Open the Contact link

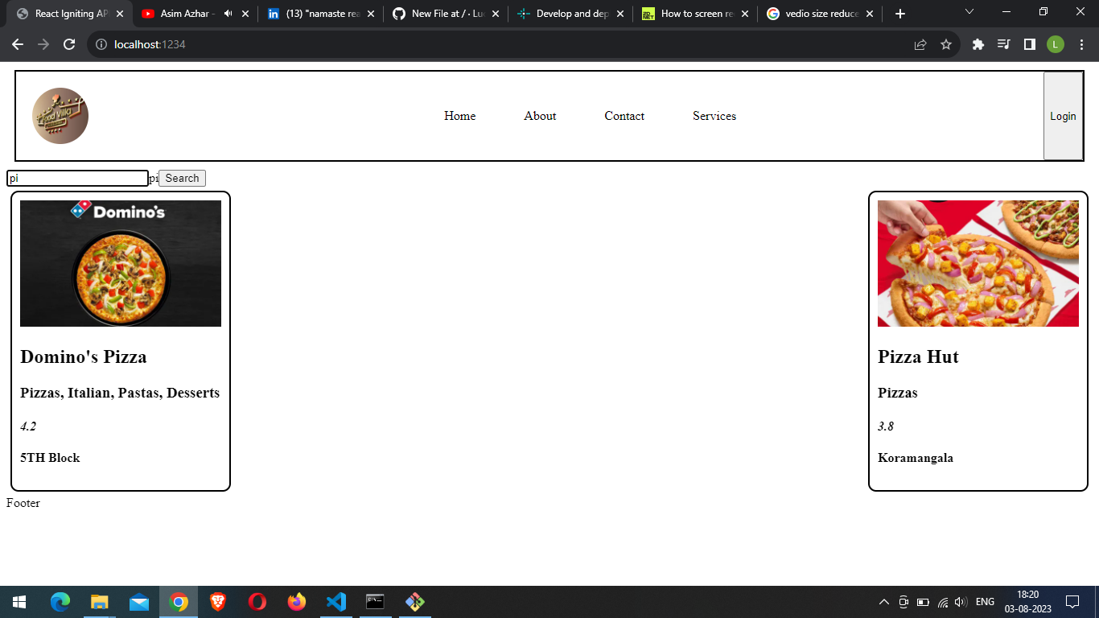(624, 116)
